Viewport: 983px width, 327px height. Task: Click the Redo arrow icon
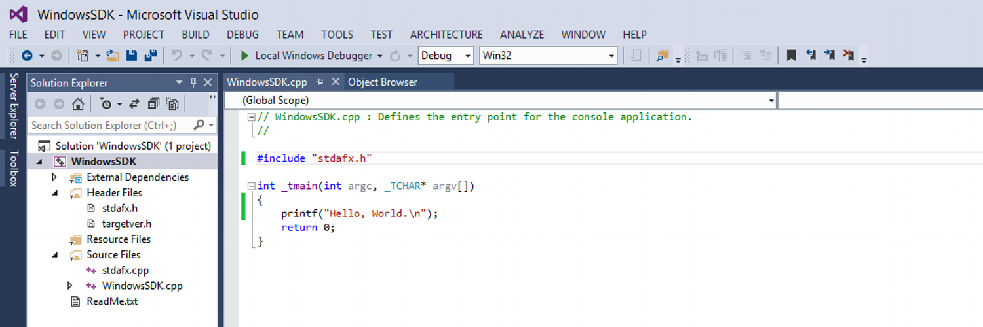tap(207, 56)
